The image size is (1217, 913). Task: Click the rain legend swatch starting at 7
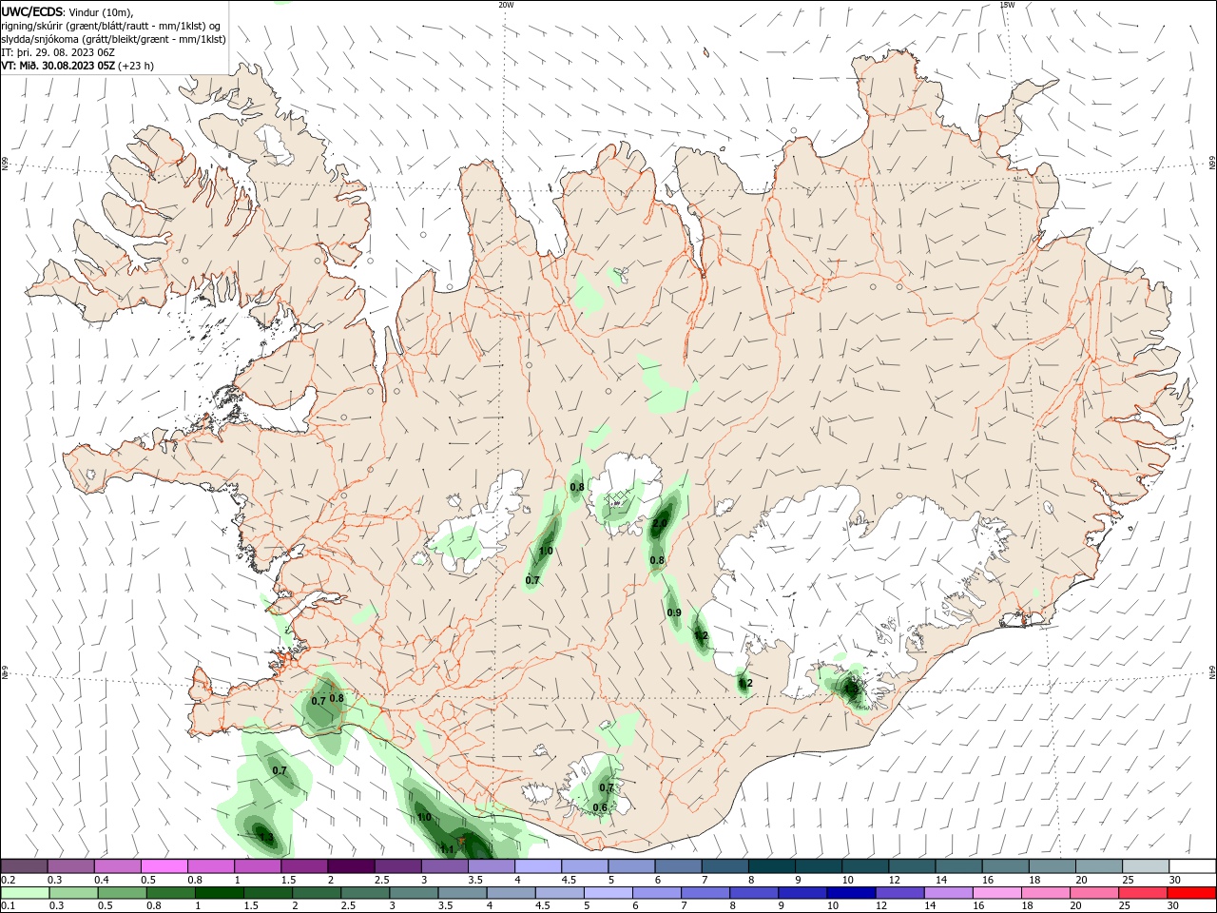tap(706, 893)
